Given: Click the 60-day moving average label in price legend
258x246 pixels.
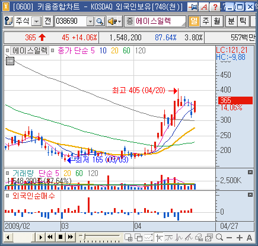Looking at the screenshot, I should pyautogui.click(x=126, y=51).
